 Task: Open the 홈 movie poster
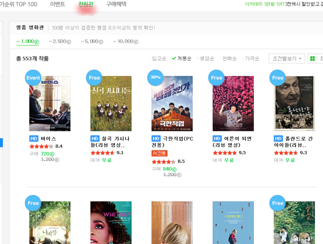click(x=294, y=223)
